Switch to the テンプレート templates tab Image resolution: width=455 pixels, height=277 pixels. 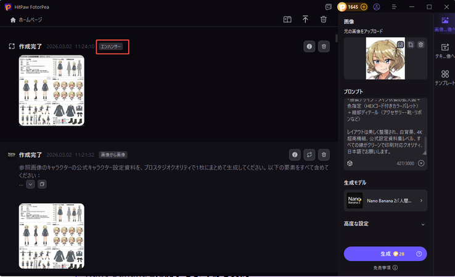[445, 78]
